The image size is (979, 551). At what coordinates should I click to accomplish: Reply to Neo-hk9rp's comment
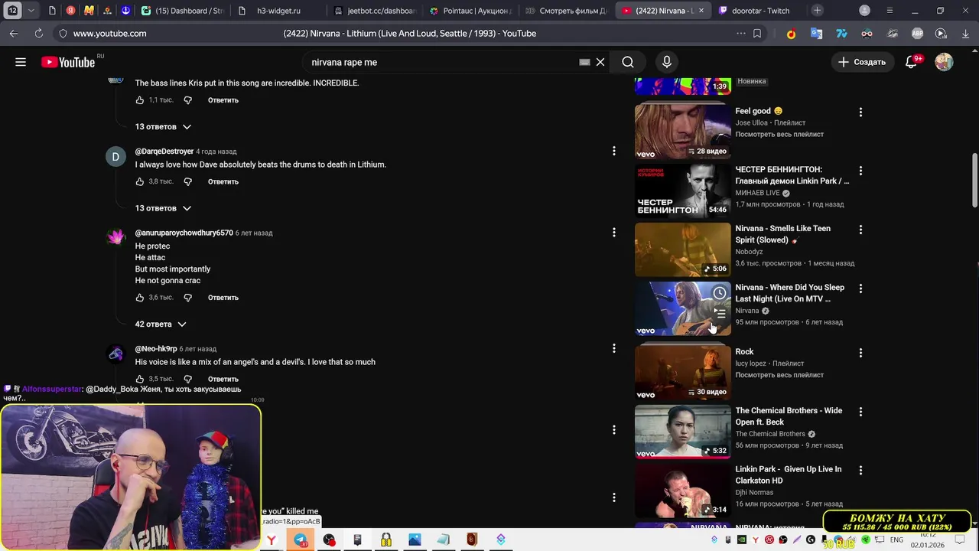(223, 380)
